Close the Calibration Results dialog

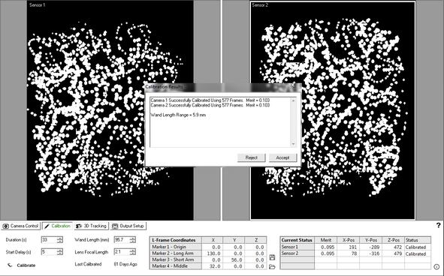pos(293,85)
